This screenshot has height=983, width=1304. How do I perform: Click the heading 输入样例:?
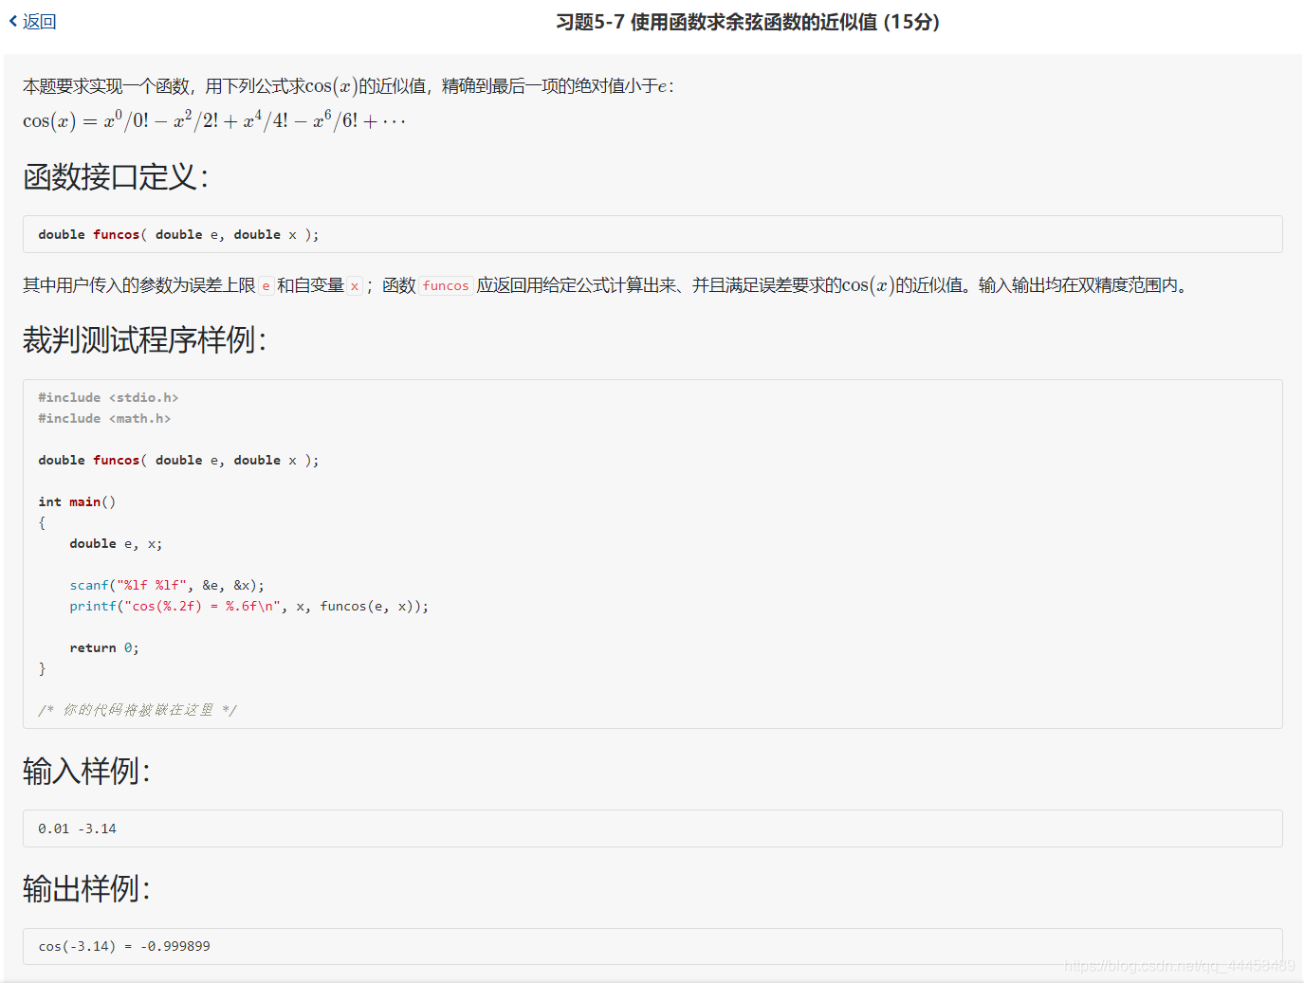tap(86, 771)
